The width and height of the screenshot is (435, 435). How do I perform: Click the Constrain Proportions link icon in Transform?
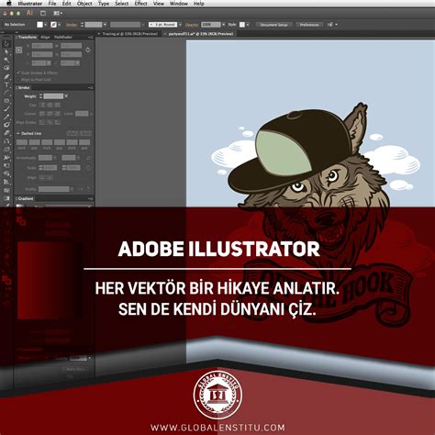pos(88,50)
